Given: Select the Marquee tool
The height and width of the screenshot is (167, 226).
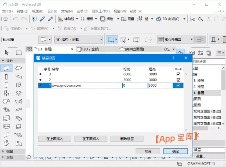Looking at the screenshot, I should click(x=19, y=53).
